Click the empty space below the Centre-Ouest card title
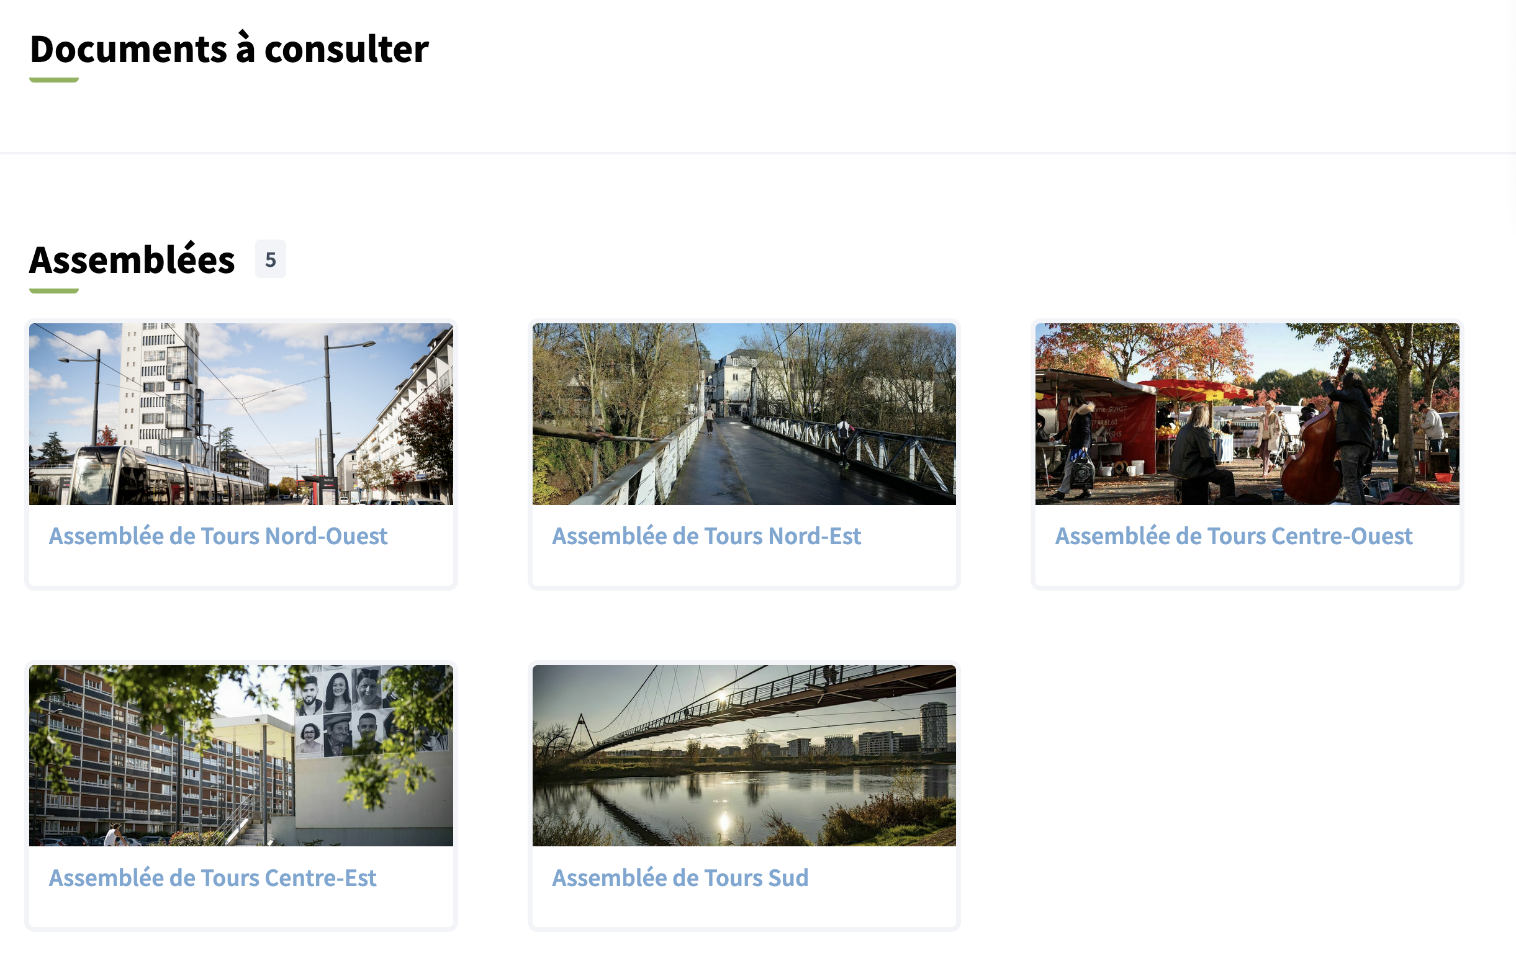This screenshot has width=1516, height=958. click(x=1247, y=568)
